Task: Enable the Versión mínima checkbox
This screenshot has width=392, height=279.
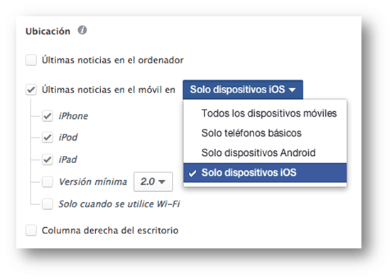Action: (x=48, y=181)
